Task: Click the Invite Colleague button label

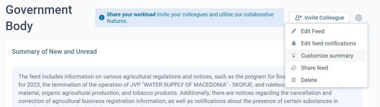Action: 324,18
